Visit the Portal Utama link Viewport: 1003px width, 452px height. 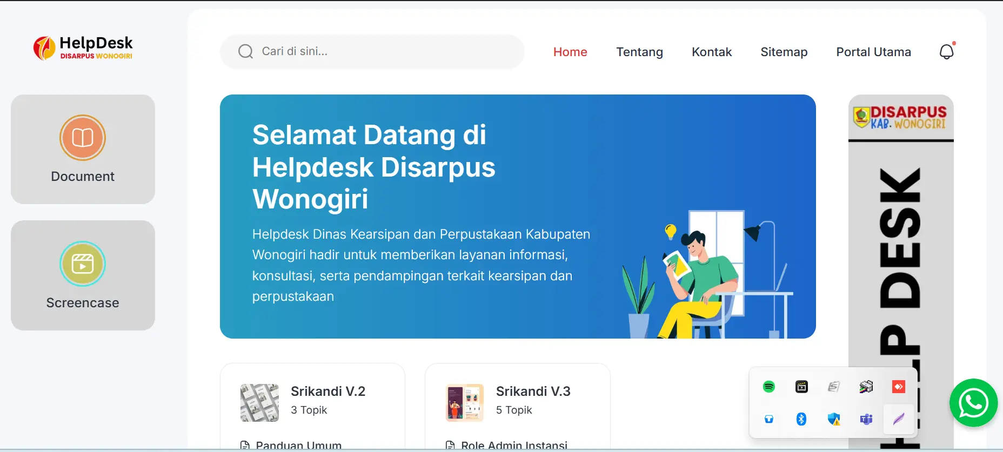pyautogui.click(x=873, y=52)
